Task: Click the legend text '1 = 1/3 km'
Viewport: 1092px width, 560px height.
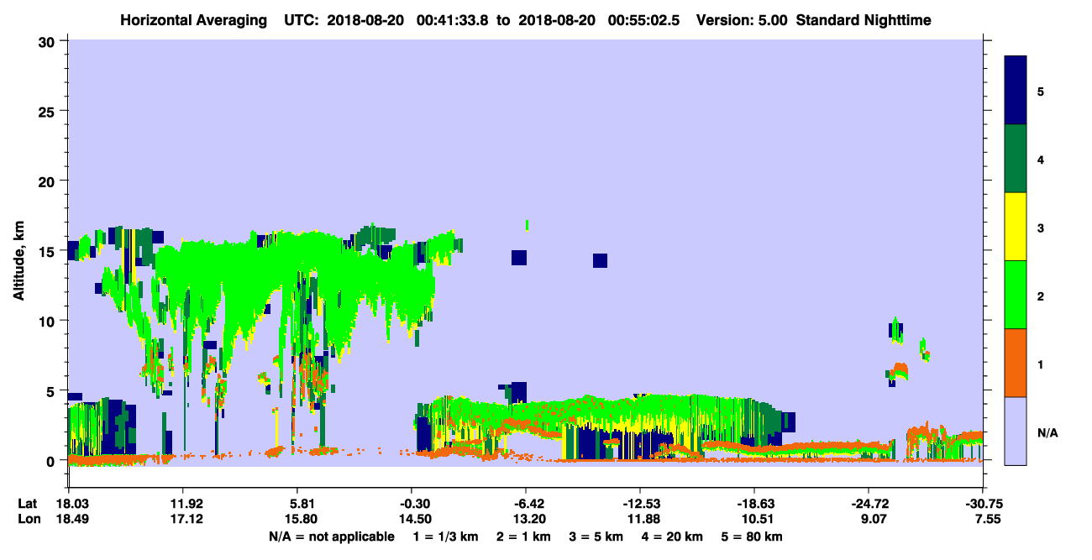Action: 445,536
